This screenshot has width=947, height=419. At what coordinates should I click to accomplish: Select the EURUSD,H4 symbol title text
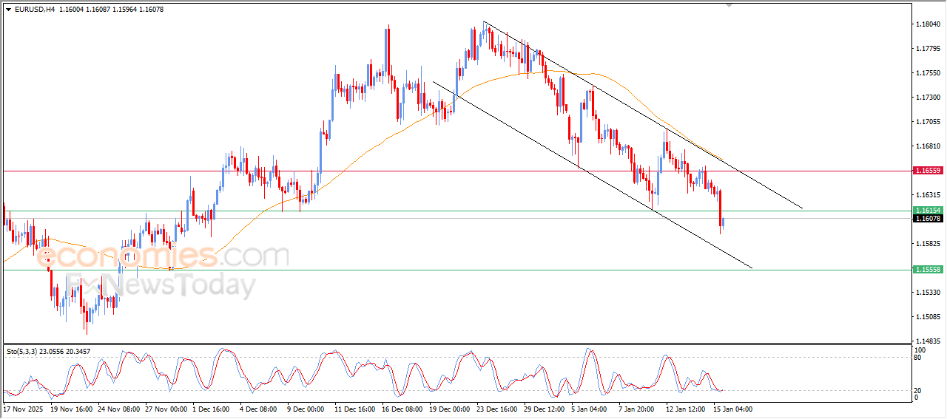pyautogui.click(x=35, y=9)
